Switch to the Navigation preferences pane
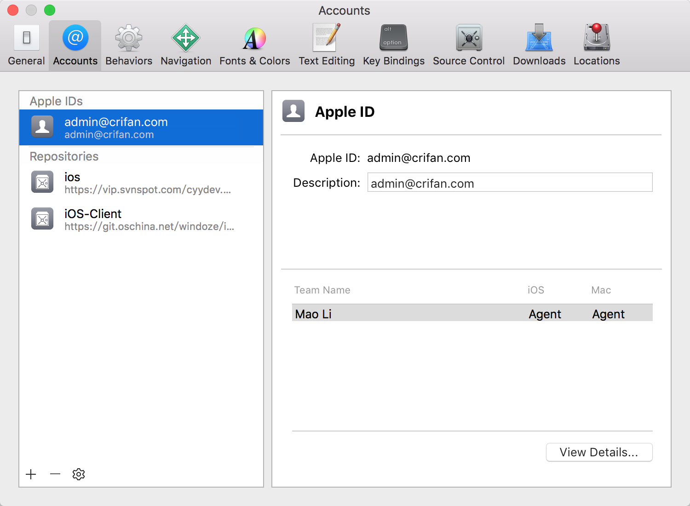The width and height of the screenshot is (690, 506). [186, 45]
